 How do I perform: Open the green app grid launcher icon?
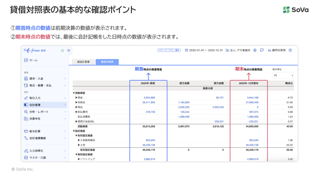[62, 50]
